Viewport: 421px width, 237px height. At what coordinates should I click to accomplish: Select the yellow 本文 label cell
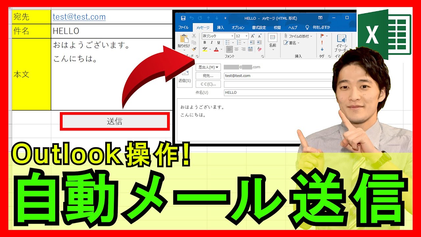click(x=32, y=74)
